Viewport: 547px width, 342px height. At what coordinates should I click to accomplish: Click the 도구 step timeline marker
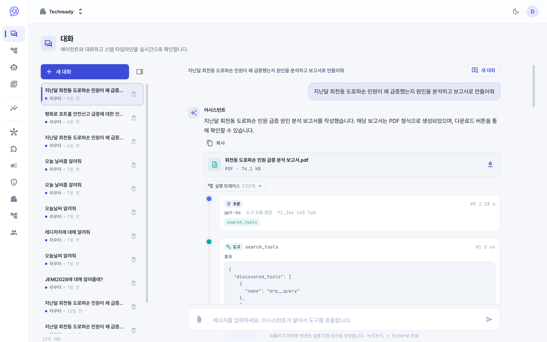209,242
